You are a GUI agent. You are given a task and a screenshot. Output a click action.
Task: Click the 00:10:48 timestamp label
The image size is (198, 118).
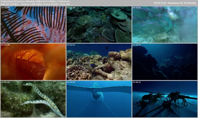(71, 8)
